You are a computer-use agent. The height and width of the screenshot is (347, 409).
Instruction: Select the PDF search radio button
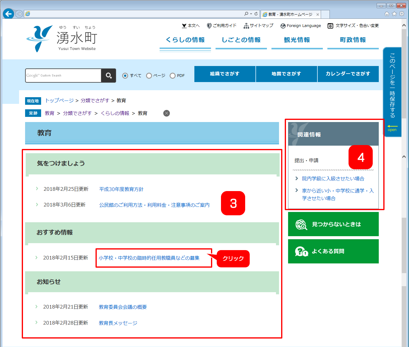[x=173, y=76]
